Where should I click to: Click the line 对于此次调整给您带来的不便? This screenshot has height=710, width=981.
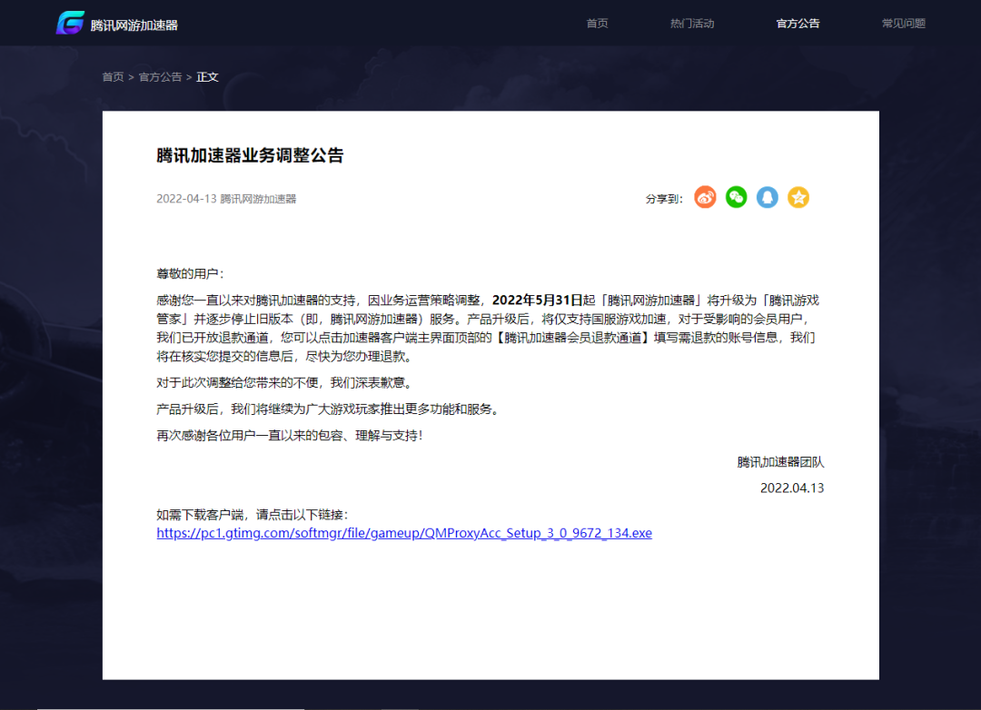tap(284, 382)
